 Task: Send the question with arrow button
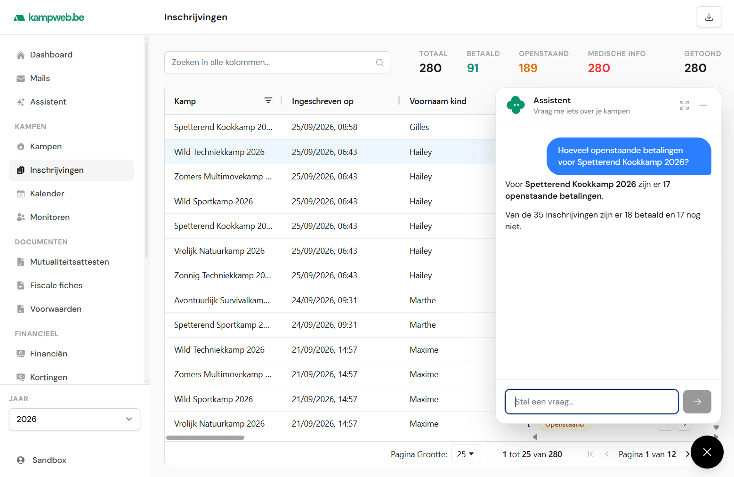coord(697,402)
